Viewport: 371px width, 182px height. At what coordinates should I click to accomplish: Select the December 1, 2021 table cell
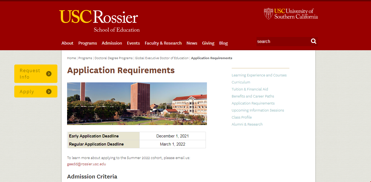click(172, 136)
